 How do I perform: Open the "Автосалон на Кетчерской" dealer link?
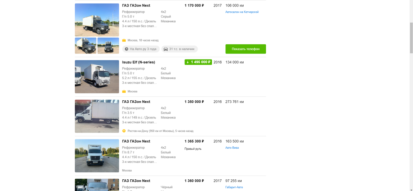[242, 12]
